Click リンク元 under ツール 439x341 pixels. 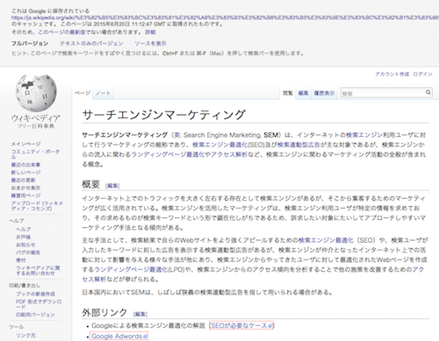[x=25, y=335]
